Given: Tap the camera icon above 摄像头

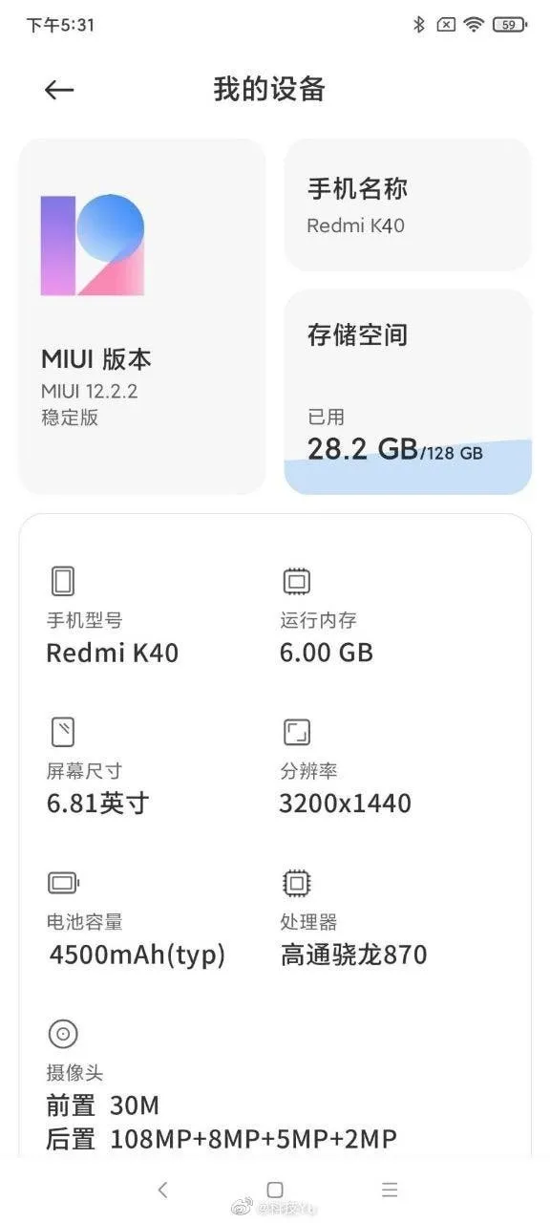Looking at the screenshot, I should (x=62, y=1033).
